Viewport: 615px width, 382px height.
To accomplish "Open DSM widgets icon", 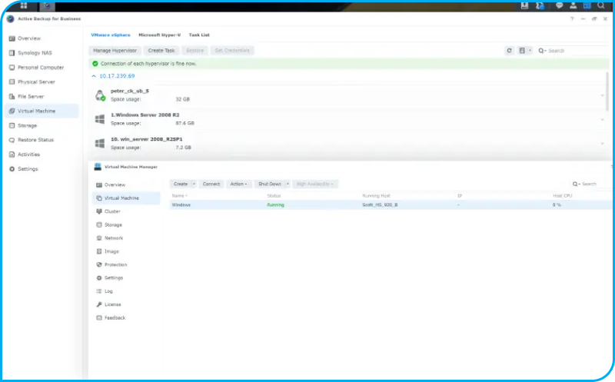I will coord(587,5).
